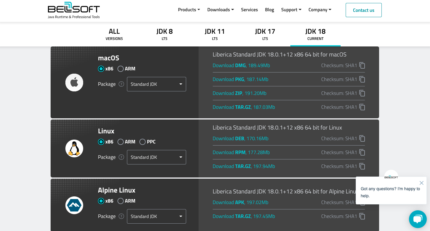The width and height of the screenshot is (430, 231).
Task: Download DEB package for Linux
Action: pyautogui.click(x=240, y=138)
